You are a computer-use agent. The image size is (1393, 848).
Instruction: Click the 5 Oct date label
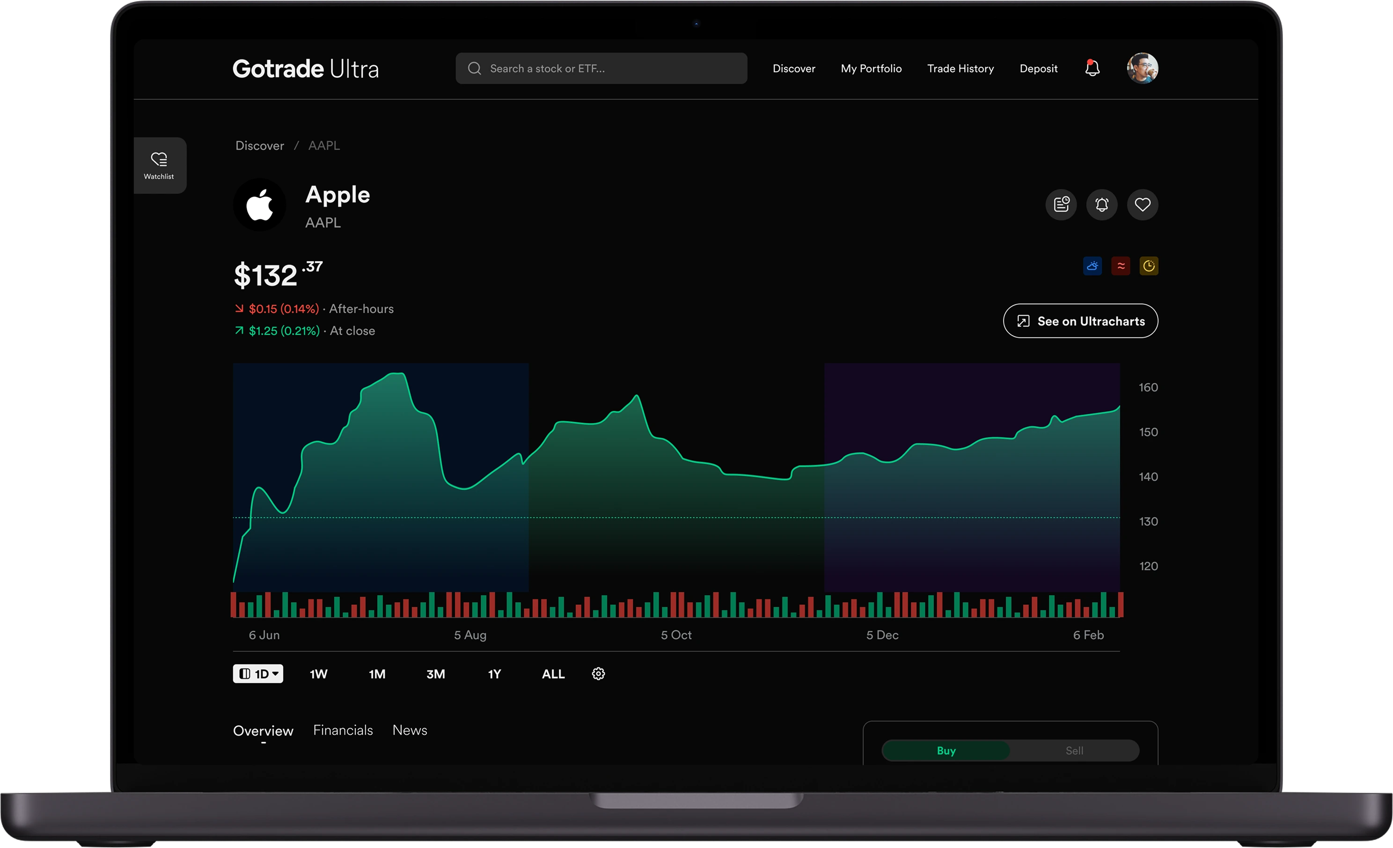point(676,636)
